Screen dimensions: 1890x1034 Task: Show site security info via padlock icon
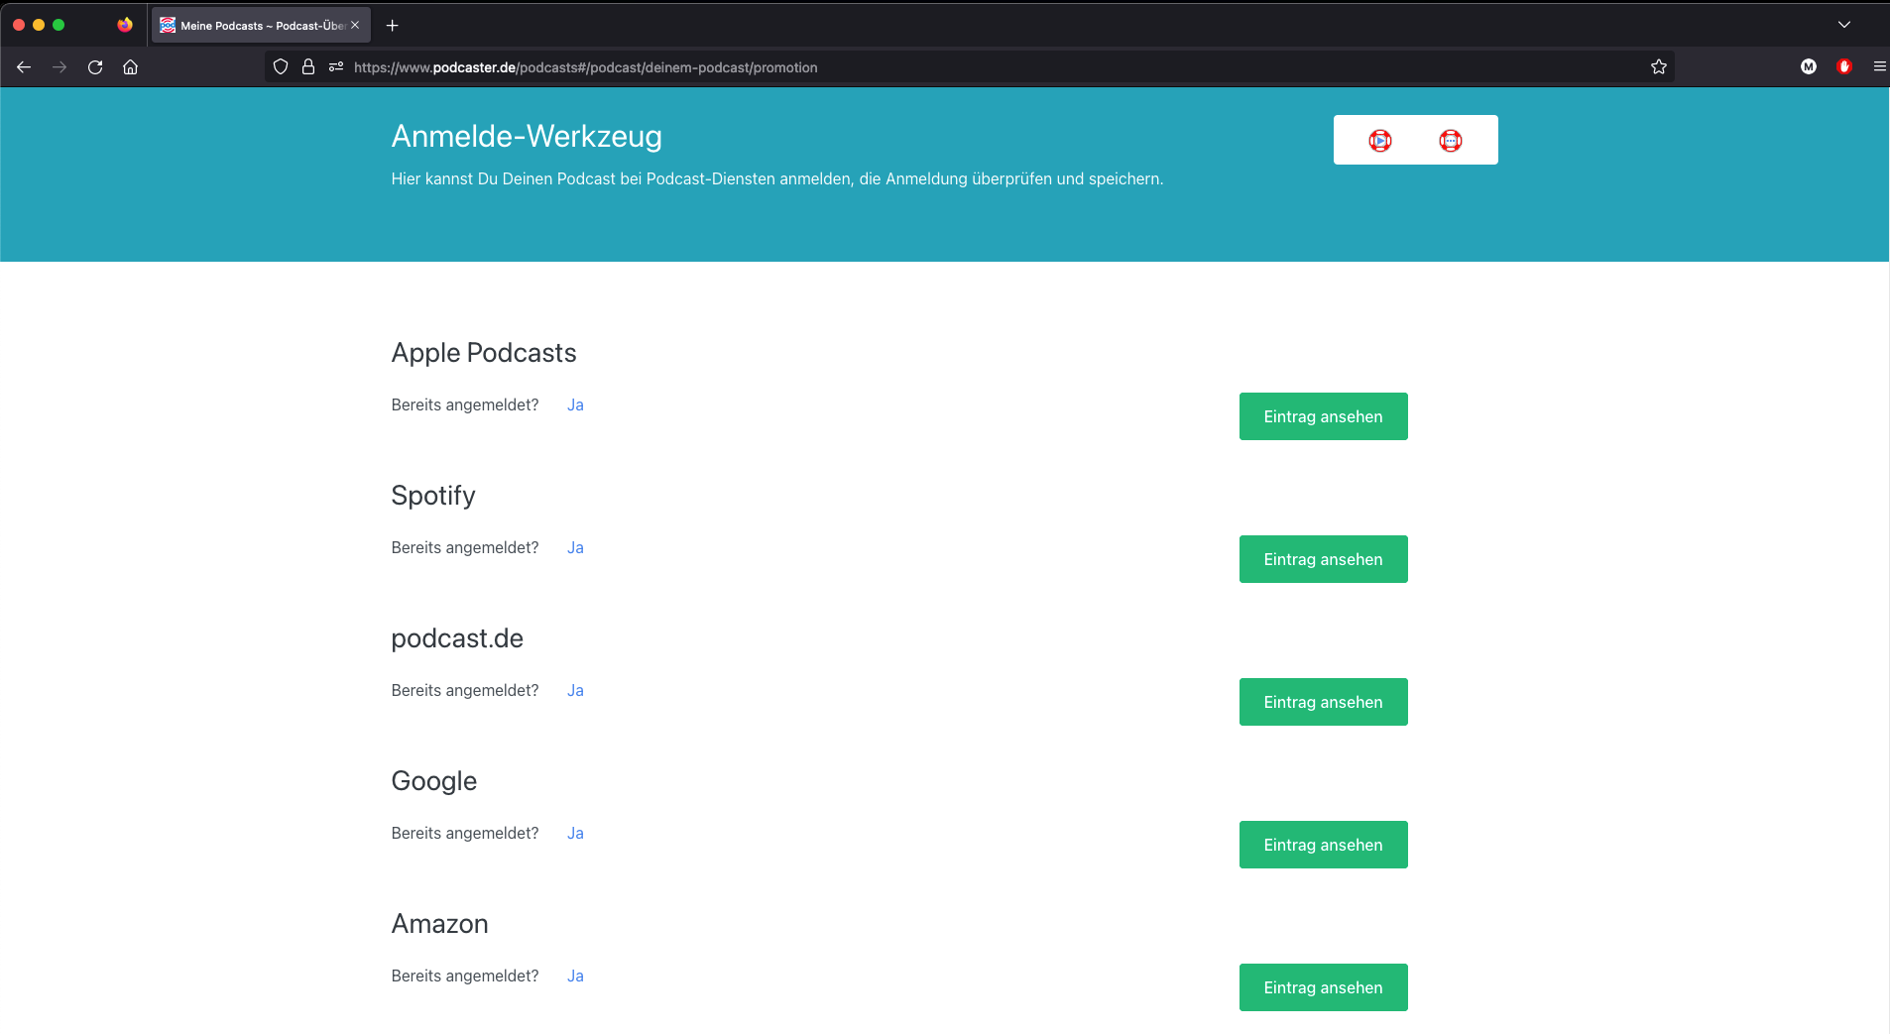[308, 67]
